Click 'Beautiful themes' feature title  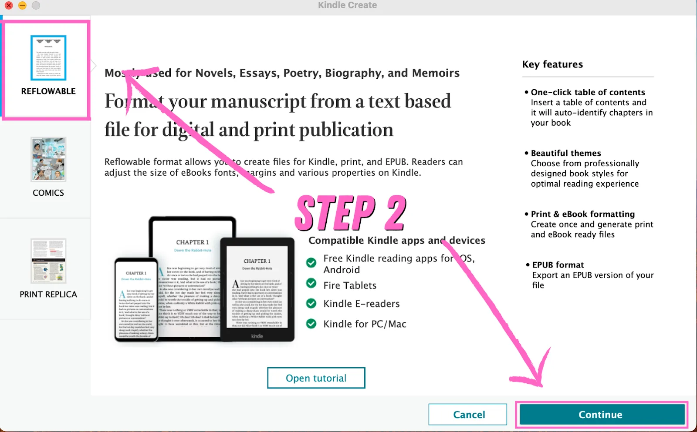[566, 153]
